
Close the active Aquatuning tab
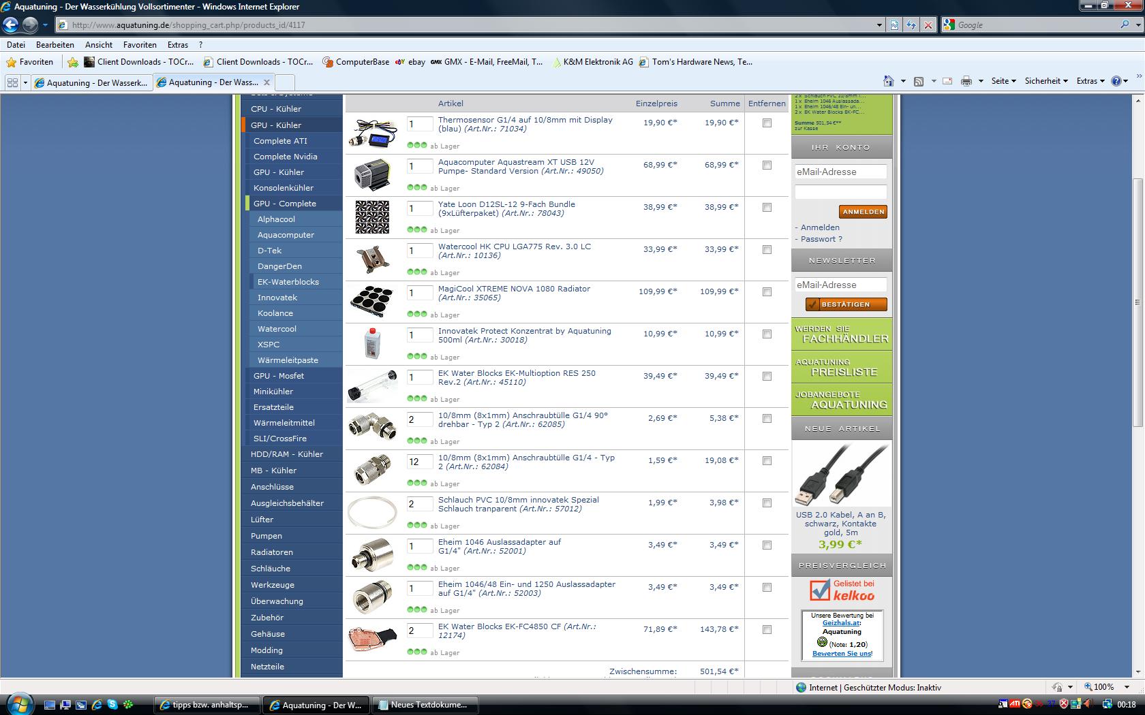266,82
